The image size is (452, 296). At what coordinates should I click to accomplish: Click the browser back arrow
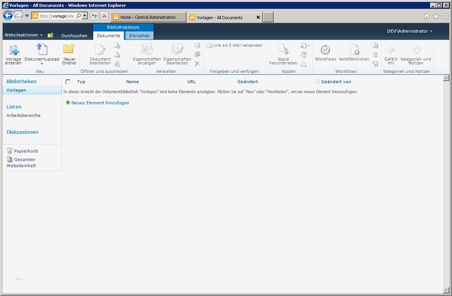8,16
